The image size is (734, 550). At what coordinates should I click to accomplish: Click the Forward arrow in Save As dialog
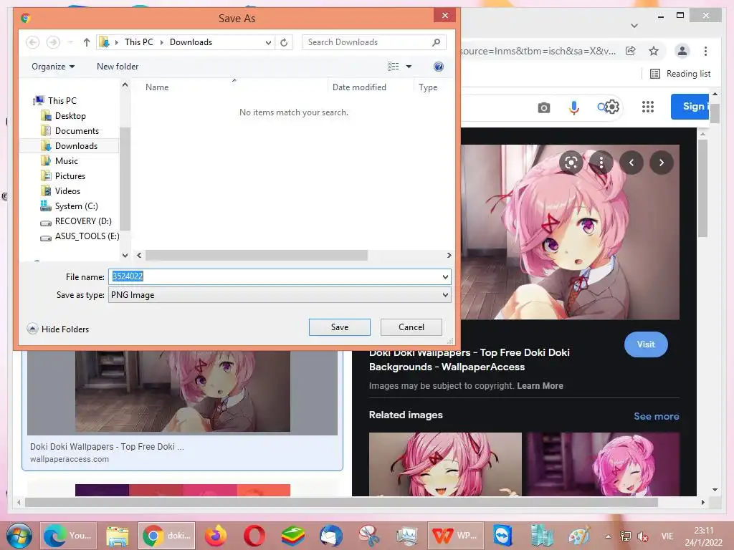pos(53,42)
